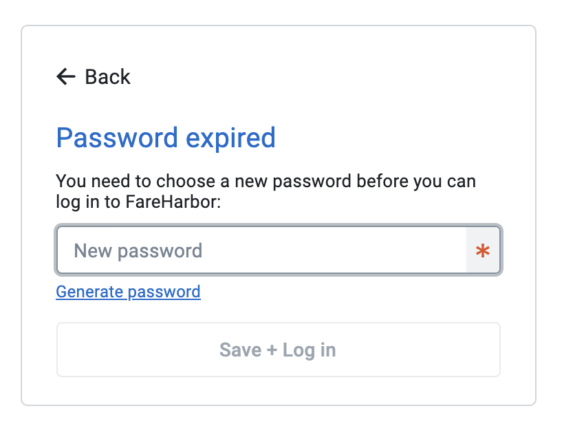Select the Password expired page heading
This screenshot has width=564, height=426.
coord(166,138)
